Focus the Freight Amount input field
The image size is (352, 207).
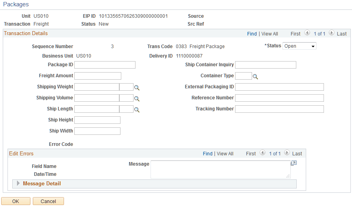98,76
